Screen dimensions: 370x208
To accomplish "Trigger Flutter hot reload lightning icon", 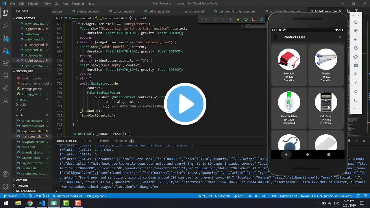I will pyautogui.click(x=238, y=19).
